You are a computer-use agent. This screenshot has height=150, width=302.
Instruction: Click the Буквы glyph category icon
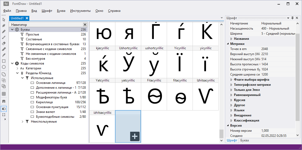(x=17, y=30)
